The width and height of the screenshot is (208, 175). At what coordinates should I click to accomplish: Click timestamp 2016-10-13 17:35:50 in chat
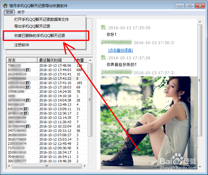[129, 28]
